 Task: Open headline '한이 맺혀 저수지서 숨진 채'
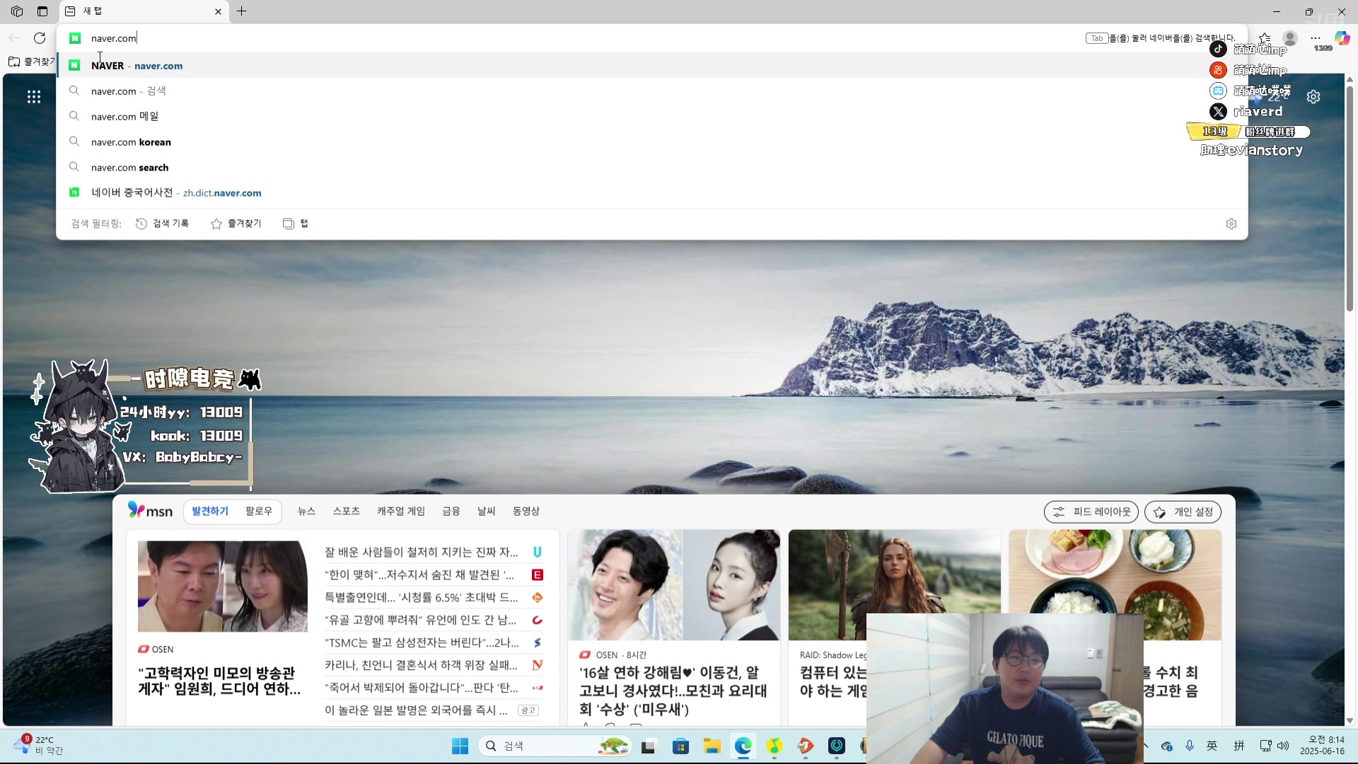[x=419, y=574]
